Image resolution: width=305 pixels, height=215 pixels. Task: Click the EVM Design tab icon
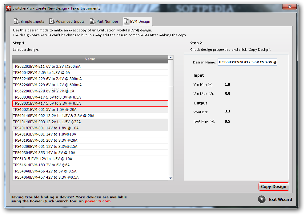point(126,21)
